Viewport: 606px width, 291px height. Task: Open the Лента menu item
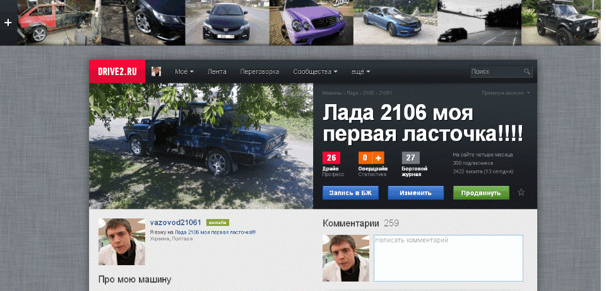pyautogui.click(x=217, y=71)
